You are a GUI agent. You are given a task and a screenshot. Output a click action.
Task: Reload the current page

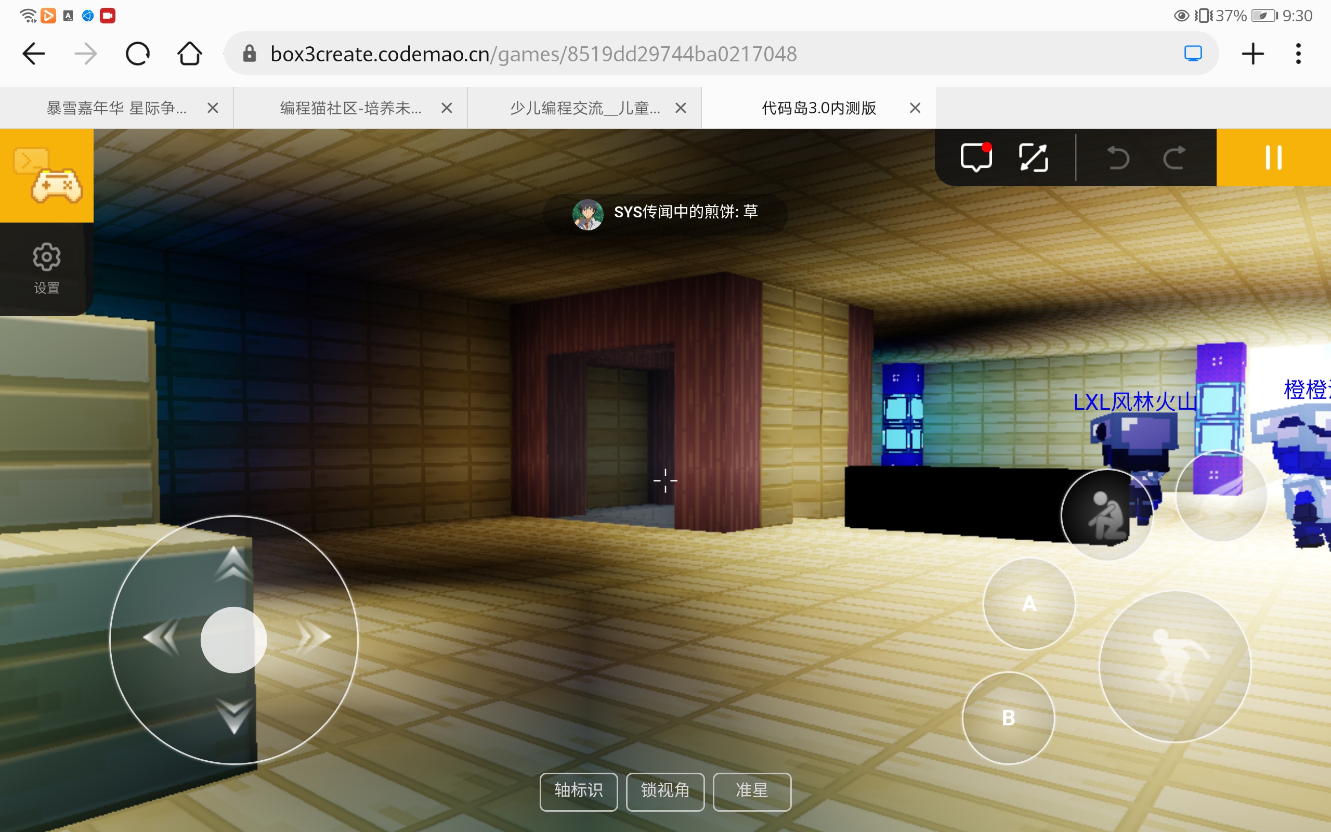[x=137, y=54]
